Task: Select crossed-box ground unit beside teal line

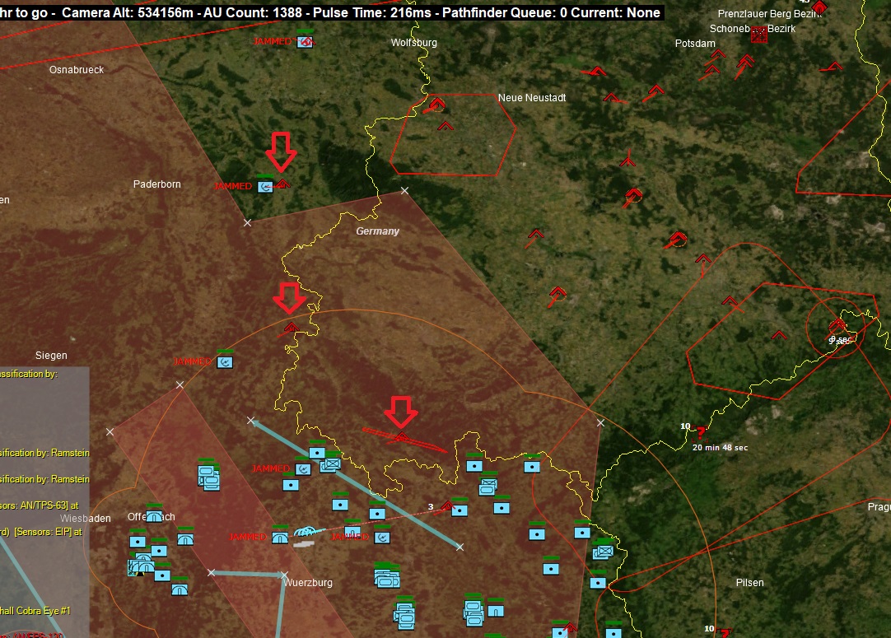Action: tap(332, 464)
